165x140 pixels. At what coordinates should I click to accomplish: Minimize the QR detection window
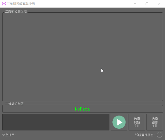[x=135, y=4]
